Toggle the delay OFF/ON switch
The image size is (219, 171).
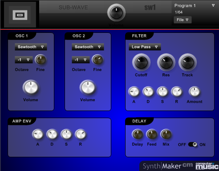pos(193,144)
